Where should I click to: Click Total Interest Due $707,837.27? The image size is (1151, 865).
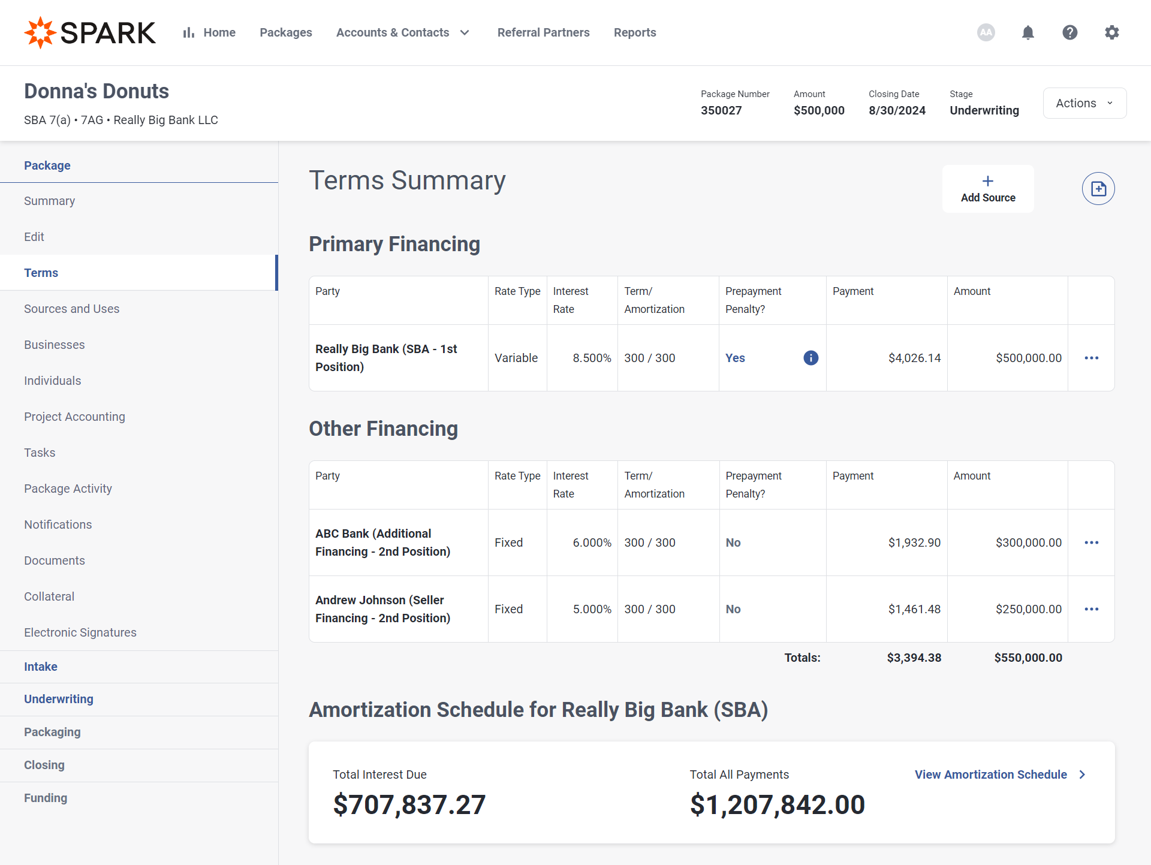[x=409, y=804]
